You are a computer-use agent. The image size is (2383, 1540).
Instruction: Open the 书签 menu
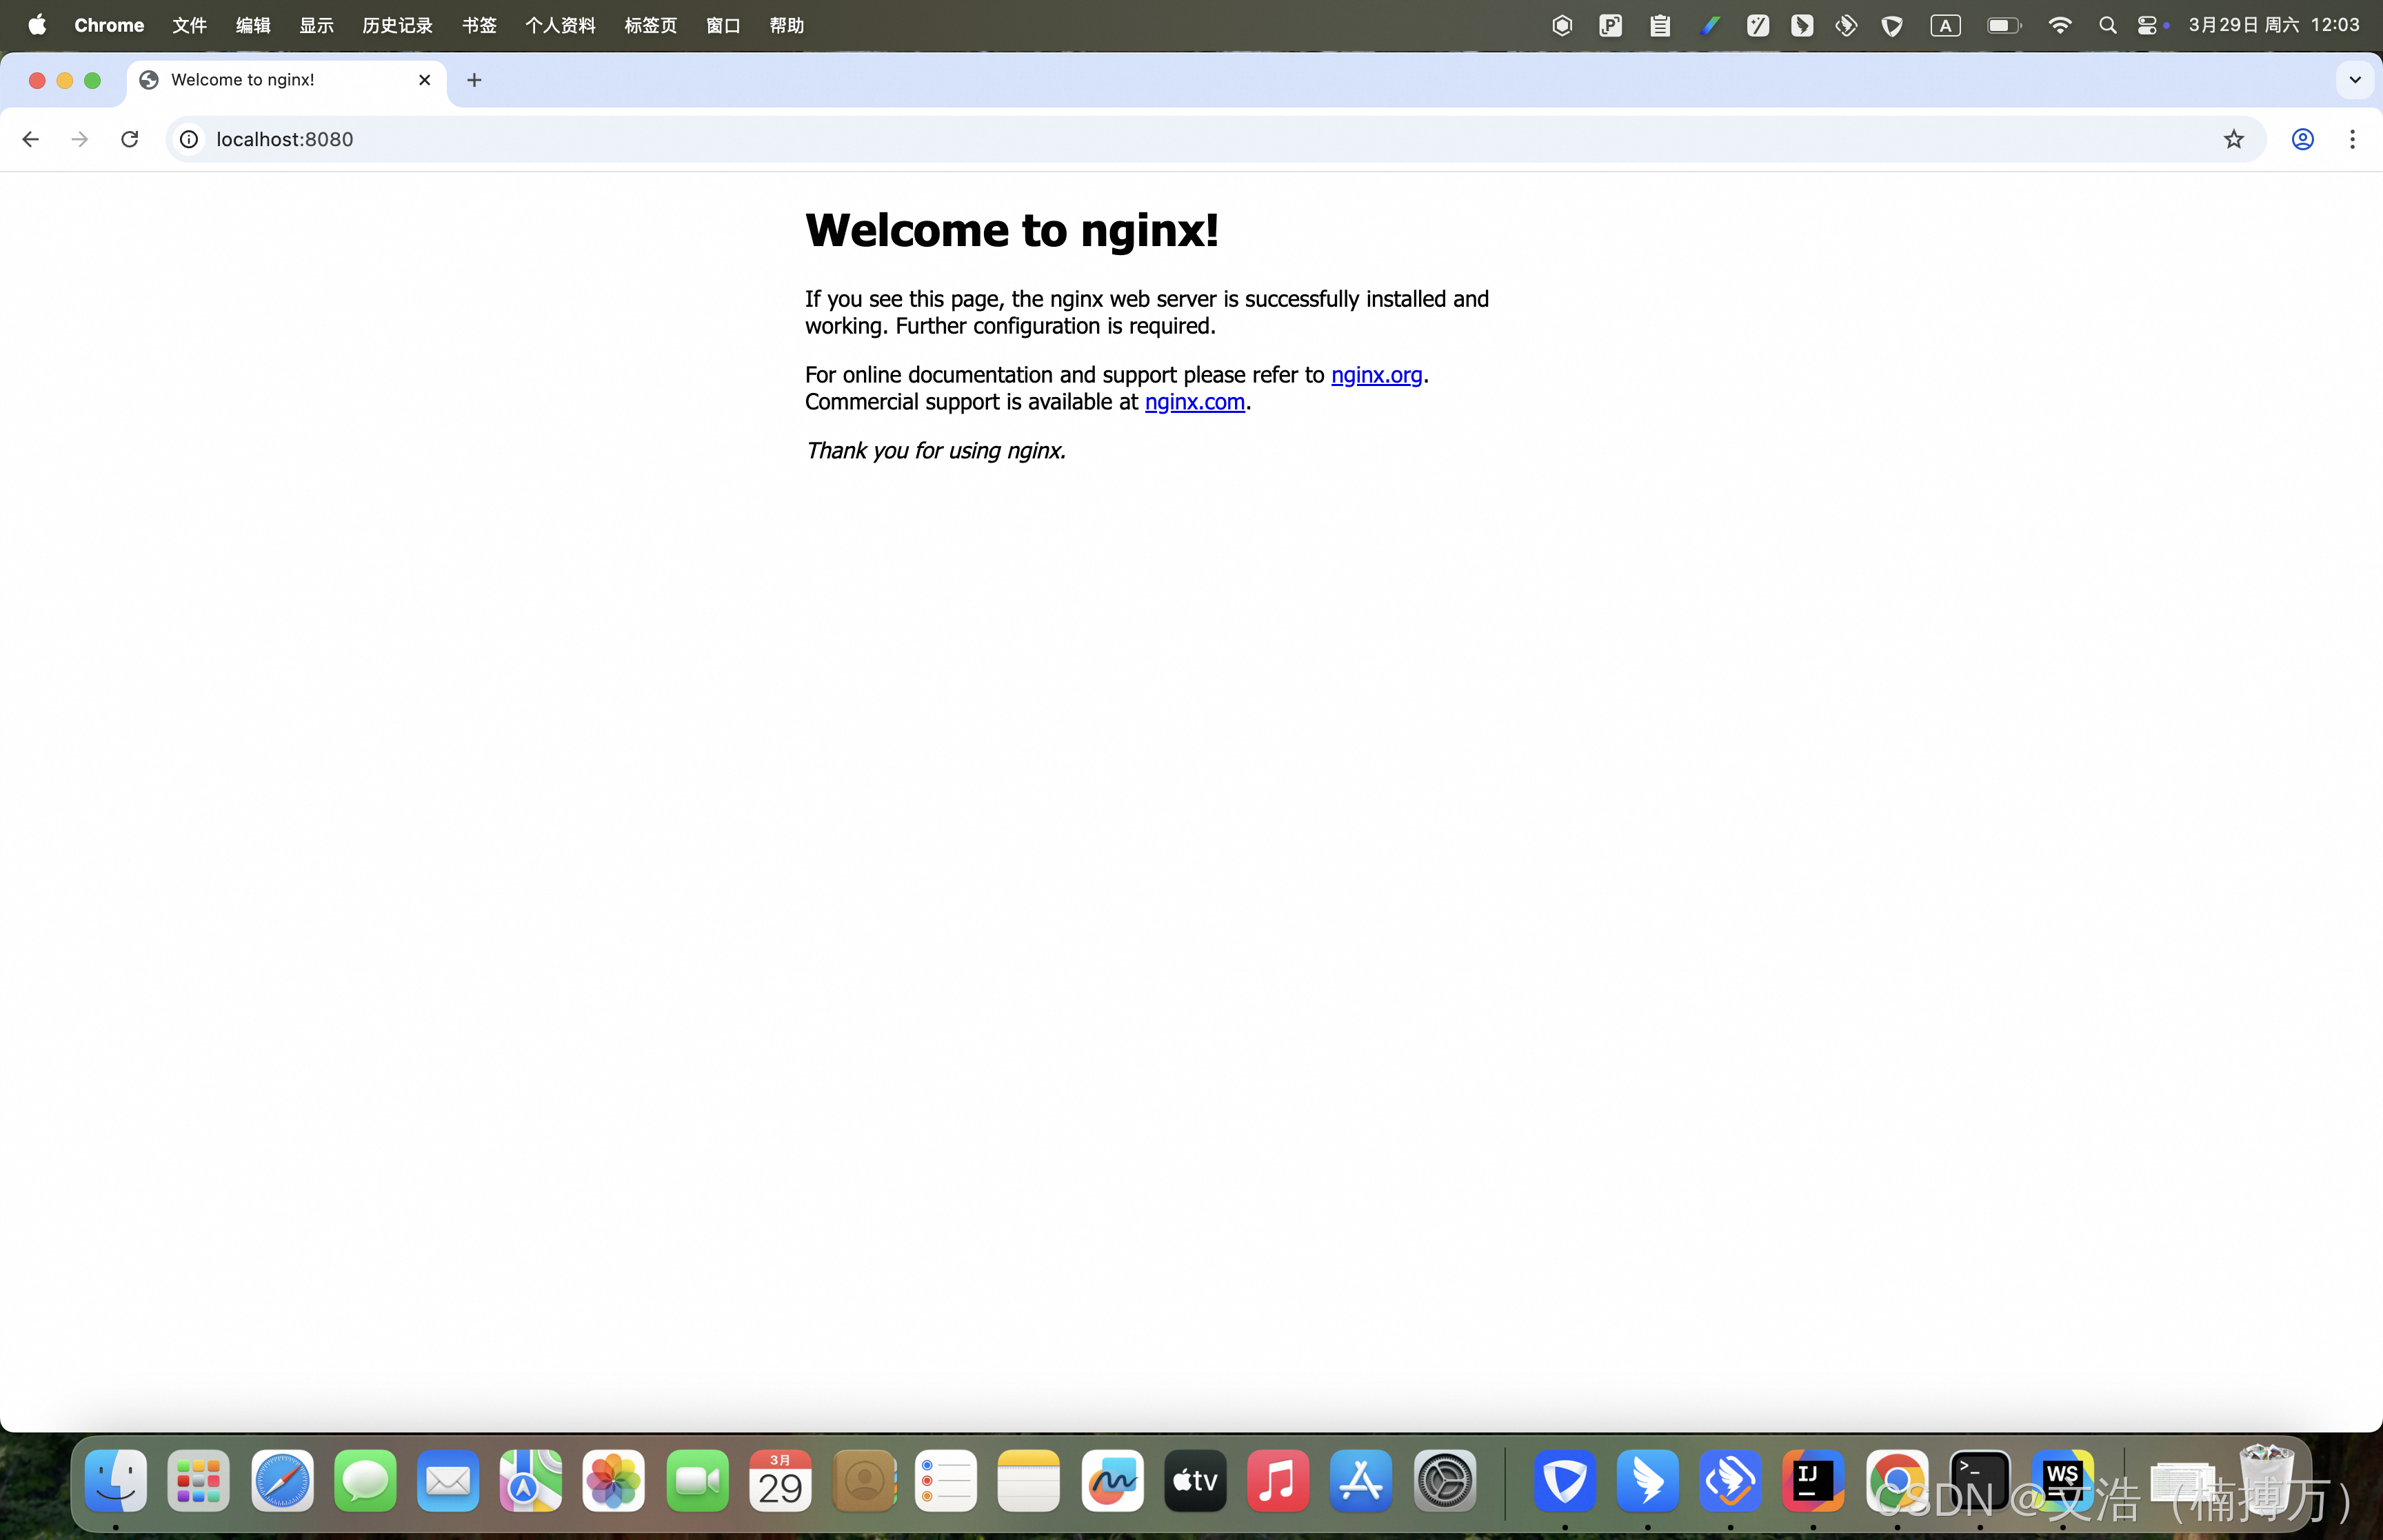pyautogui.click(x=479, y=25)
